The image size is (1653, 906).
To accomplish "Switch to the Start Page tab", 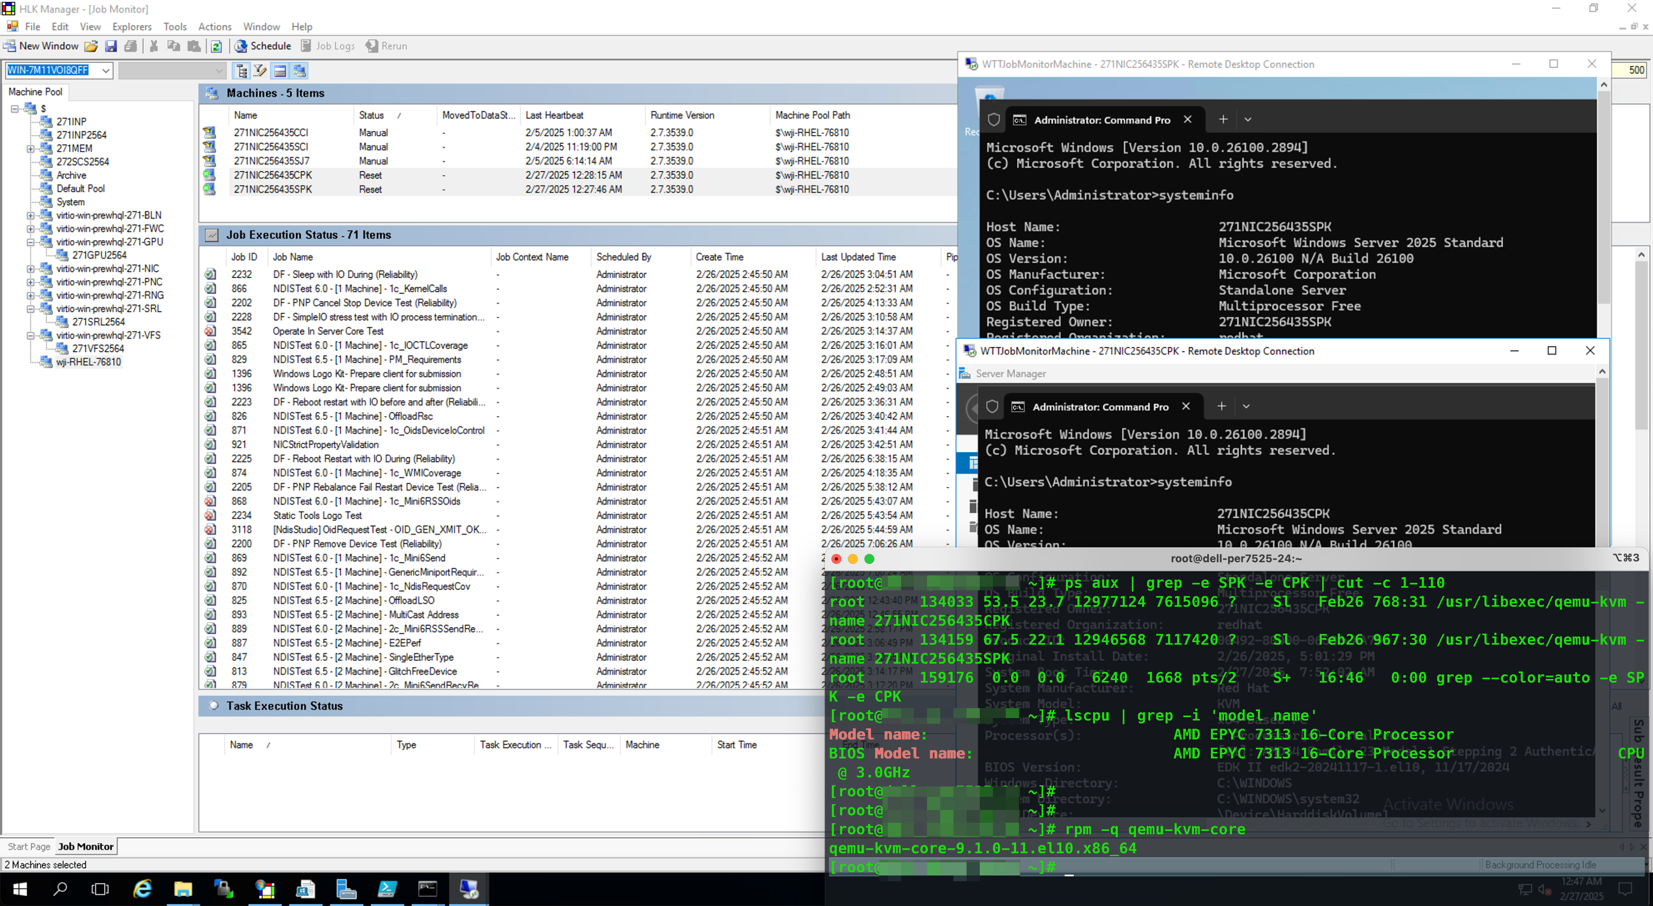I will pos(29,846).
